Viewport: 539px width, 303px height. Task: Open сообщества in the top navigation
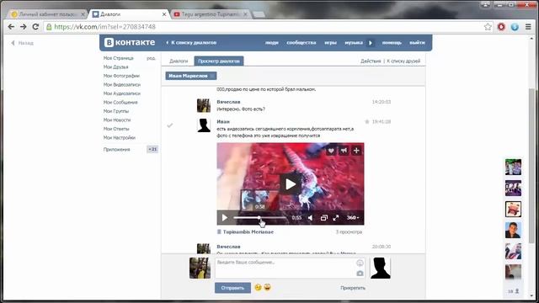tap(302, 43)
